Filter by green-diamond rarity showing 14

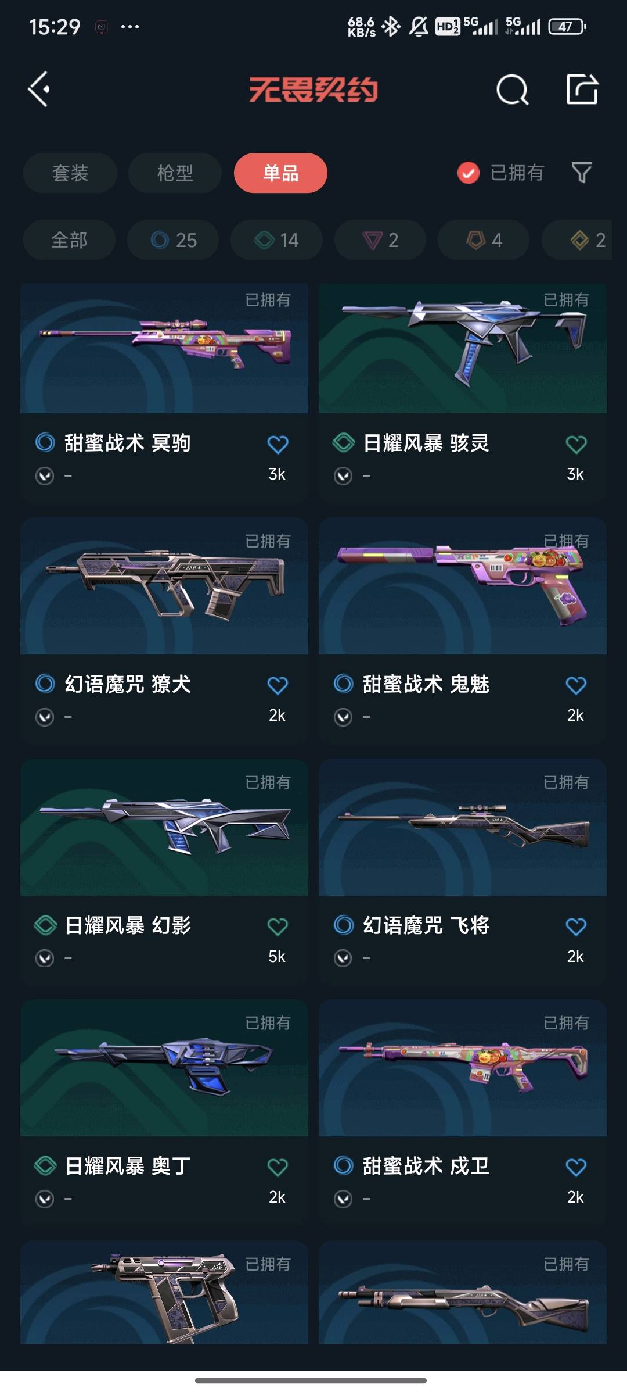click(x=276, y=239)
